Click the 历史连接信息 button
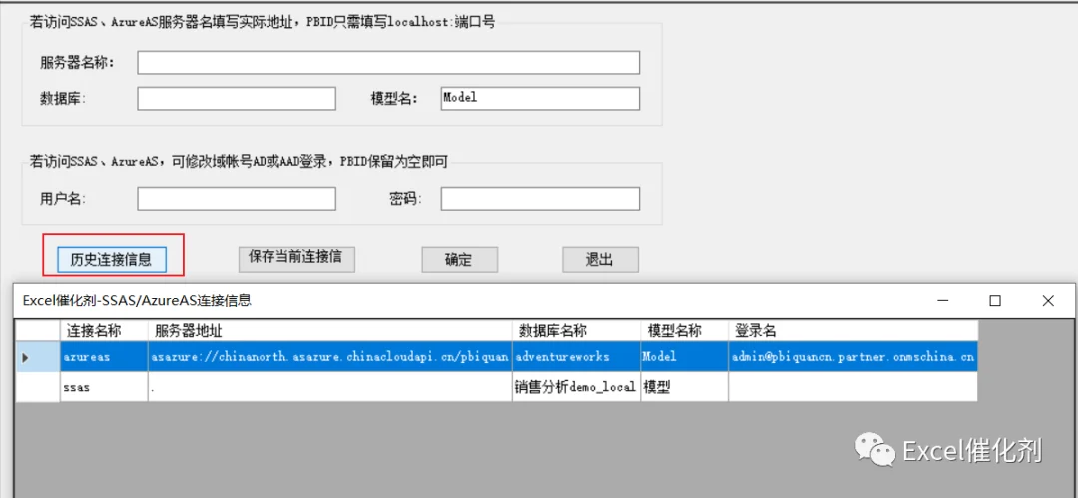 [x=111, y=260]
